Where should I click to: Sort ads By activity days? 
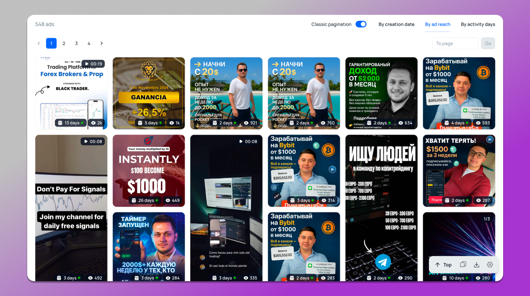(478, 24)
